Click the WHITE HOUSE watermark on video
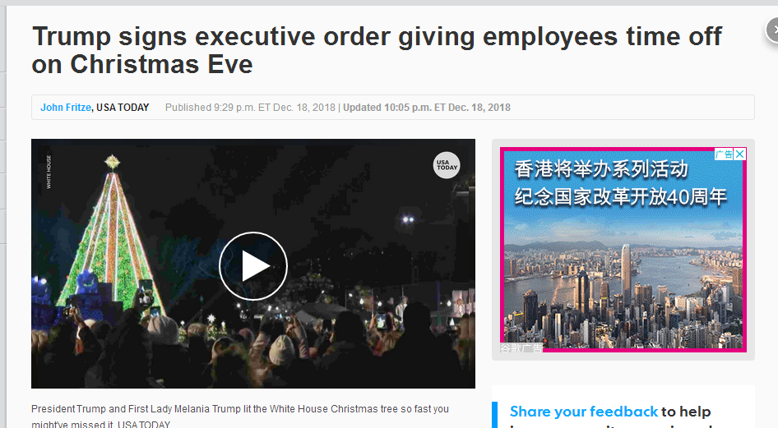The image size is (778, 428). 49,172
